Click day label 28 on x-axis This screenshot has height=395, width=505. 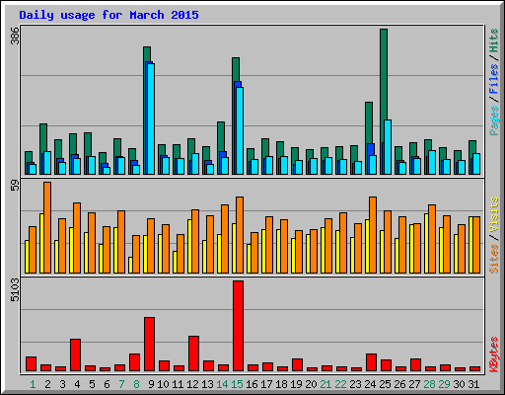coord(429,384)
